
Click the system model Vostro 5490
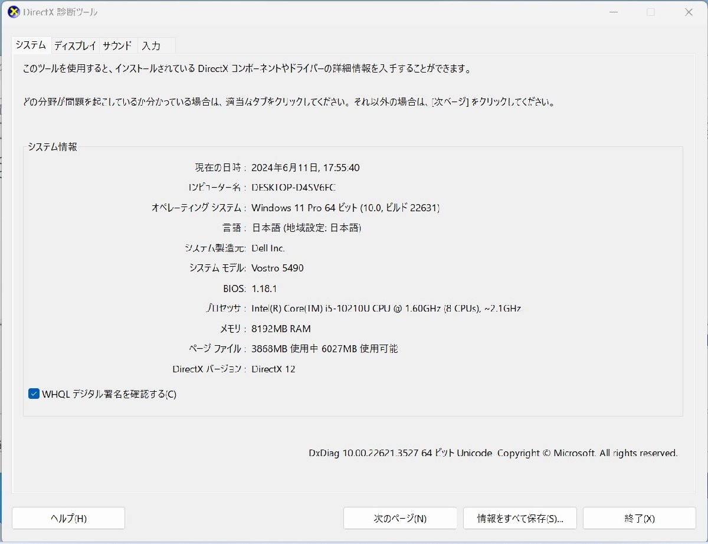(277, 268)
